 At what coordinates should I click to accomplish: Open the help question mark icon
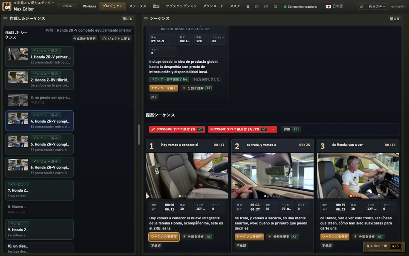[256, 6]
